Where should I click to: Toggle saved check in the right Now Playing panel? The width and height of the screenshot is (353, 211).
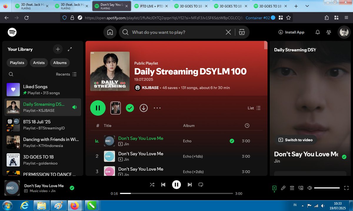click(344, 157)
